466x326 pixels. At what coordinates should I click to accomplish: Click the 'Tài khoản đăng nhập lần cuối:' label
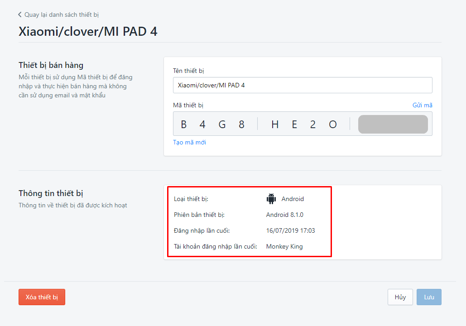(216, 246)
